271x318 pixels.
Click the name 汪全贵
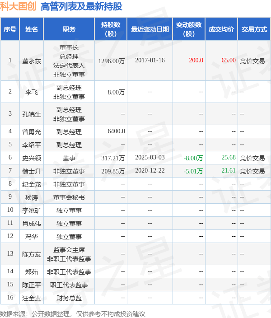(x=32, y=298)
